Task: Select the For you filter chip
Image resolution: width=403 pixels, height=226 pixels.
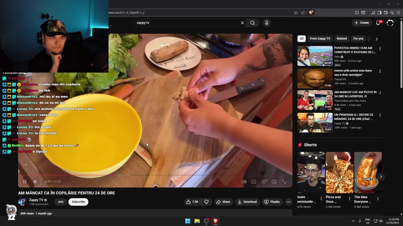Action: click(358, 39)
